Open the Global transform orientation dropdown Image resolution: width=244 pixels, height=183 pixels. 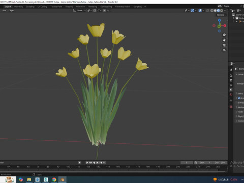pos(79,11)
